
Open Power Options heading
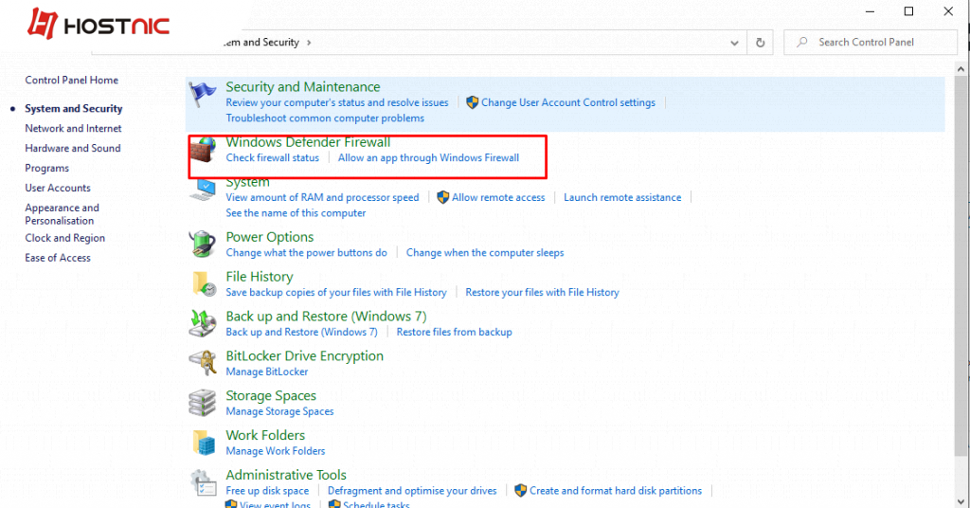tap(270, 237)
